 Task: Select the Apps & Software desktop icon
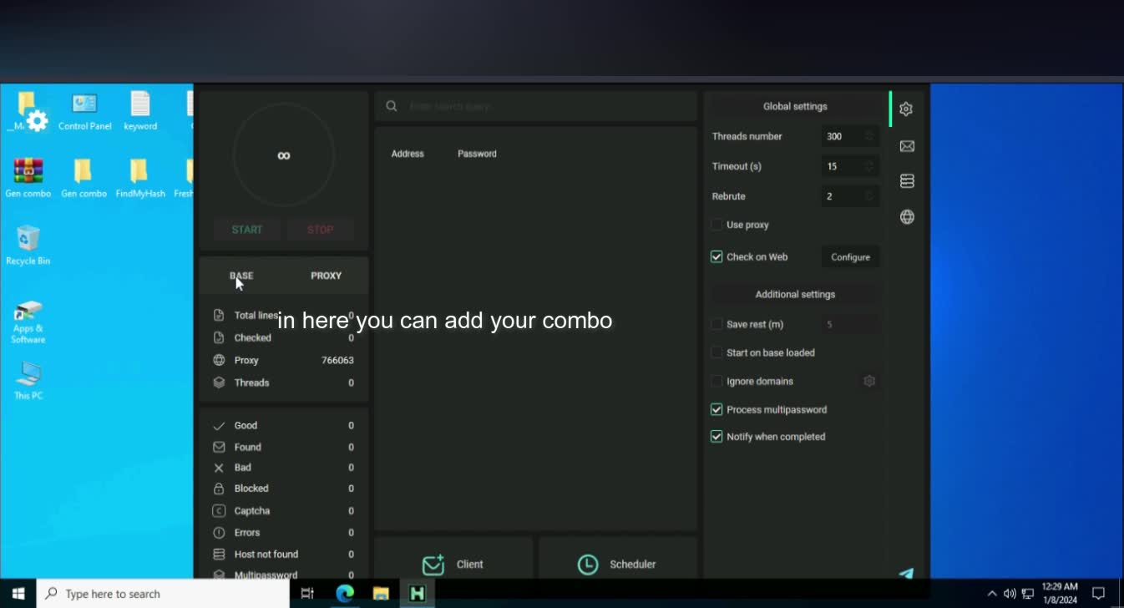28,322
